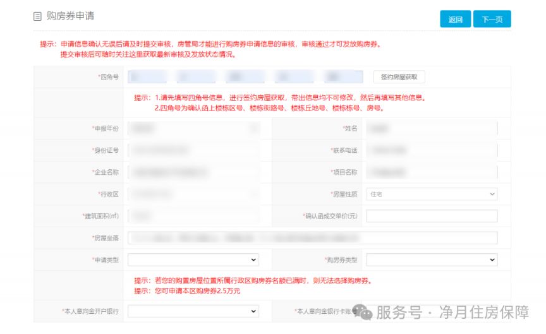This screenshot has height=334, width=546.
Task: Click the 联系电话 input field
Action: pyautogui.click(x=432, y=150)
